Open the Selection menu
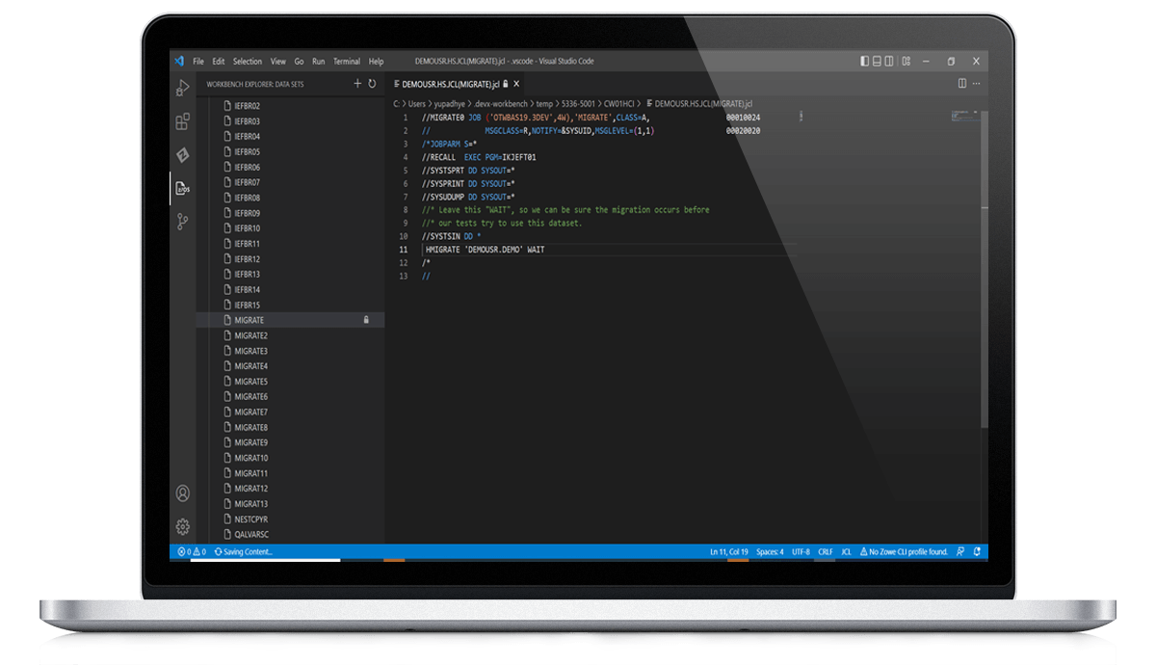The width and height of the screenshot is (1156, 665). coord(247,61)
